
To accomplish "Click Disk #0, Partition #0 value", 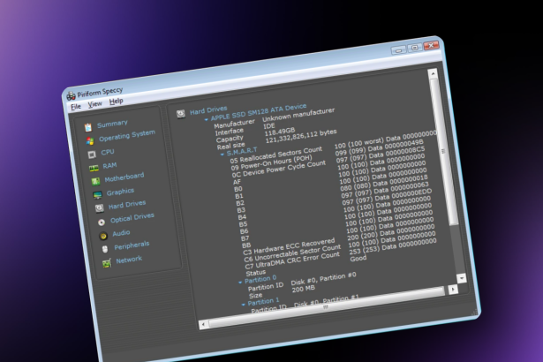I will point(323,279).
